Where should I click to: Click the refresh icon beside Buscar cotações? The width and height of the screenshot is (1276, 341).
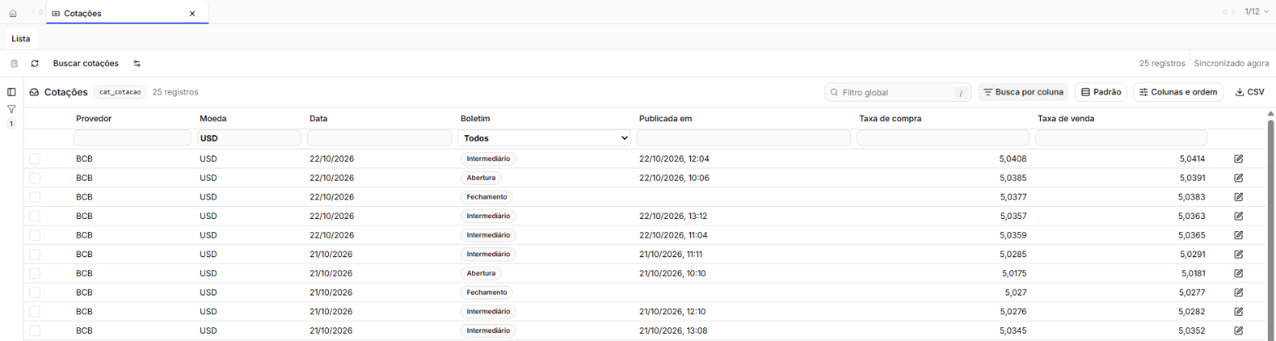35,63
